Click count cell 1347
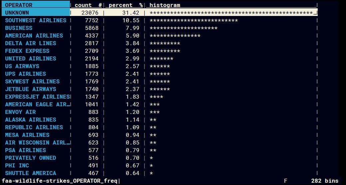 pos(91,97)
